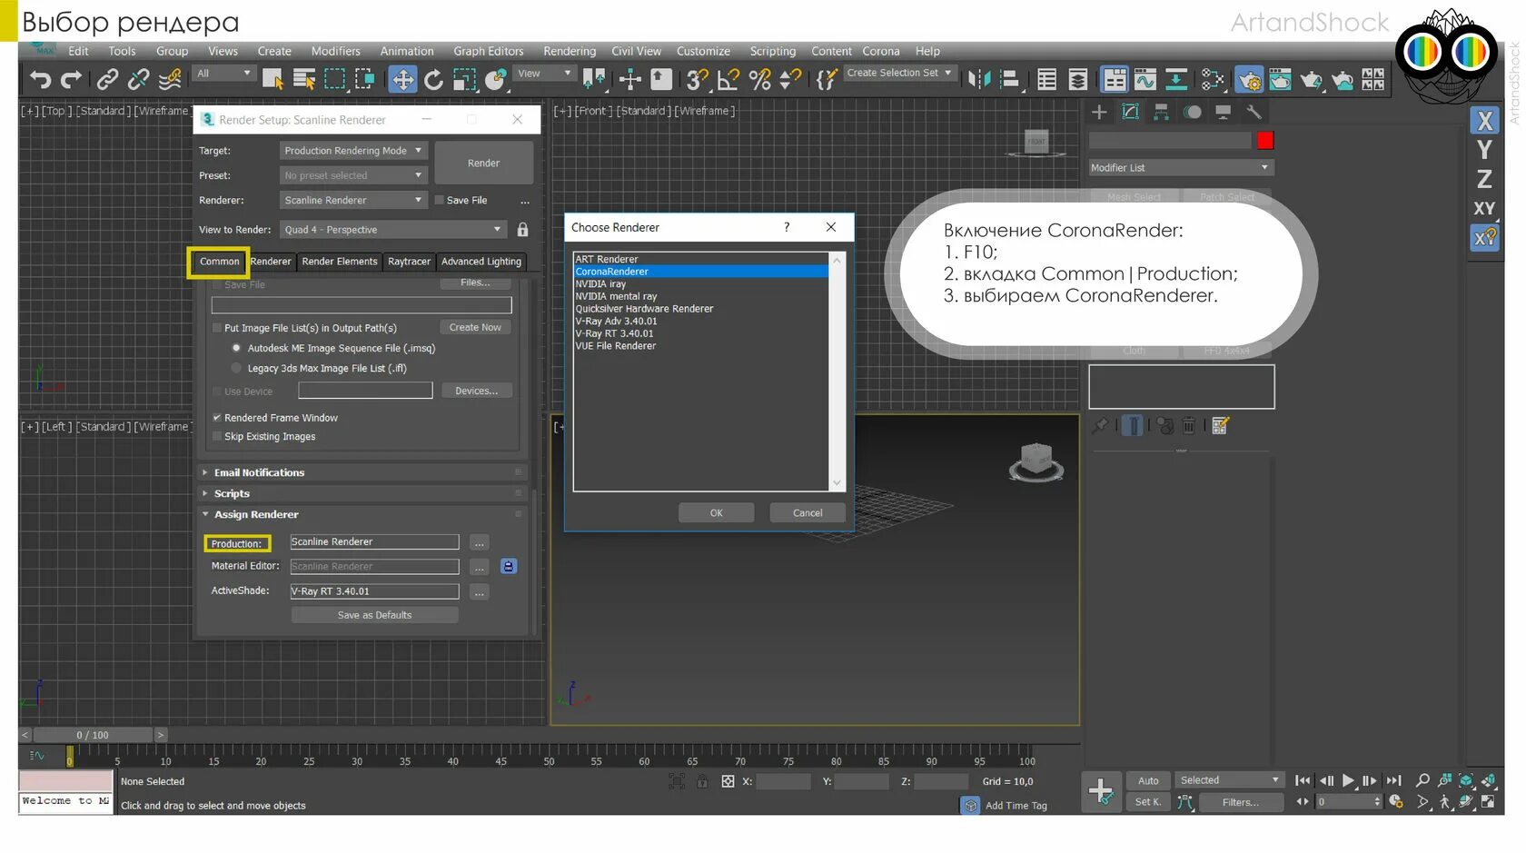Screen dimensions: 1526x853
Task: Open the Hierarchy command panel
Action: (x=1161, y=113)
